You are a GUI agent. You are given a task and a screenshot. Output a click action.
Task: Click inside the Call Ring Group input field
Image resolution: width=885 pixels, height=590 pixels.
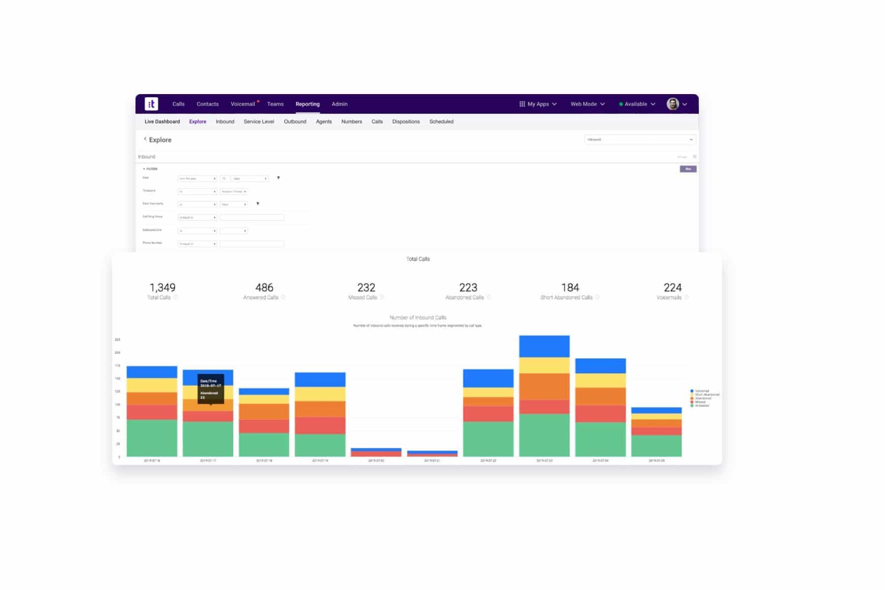click(252, 217)
